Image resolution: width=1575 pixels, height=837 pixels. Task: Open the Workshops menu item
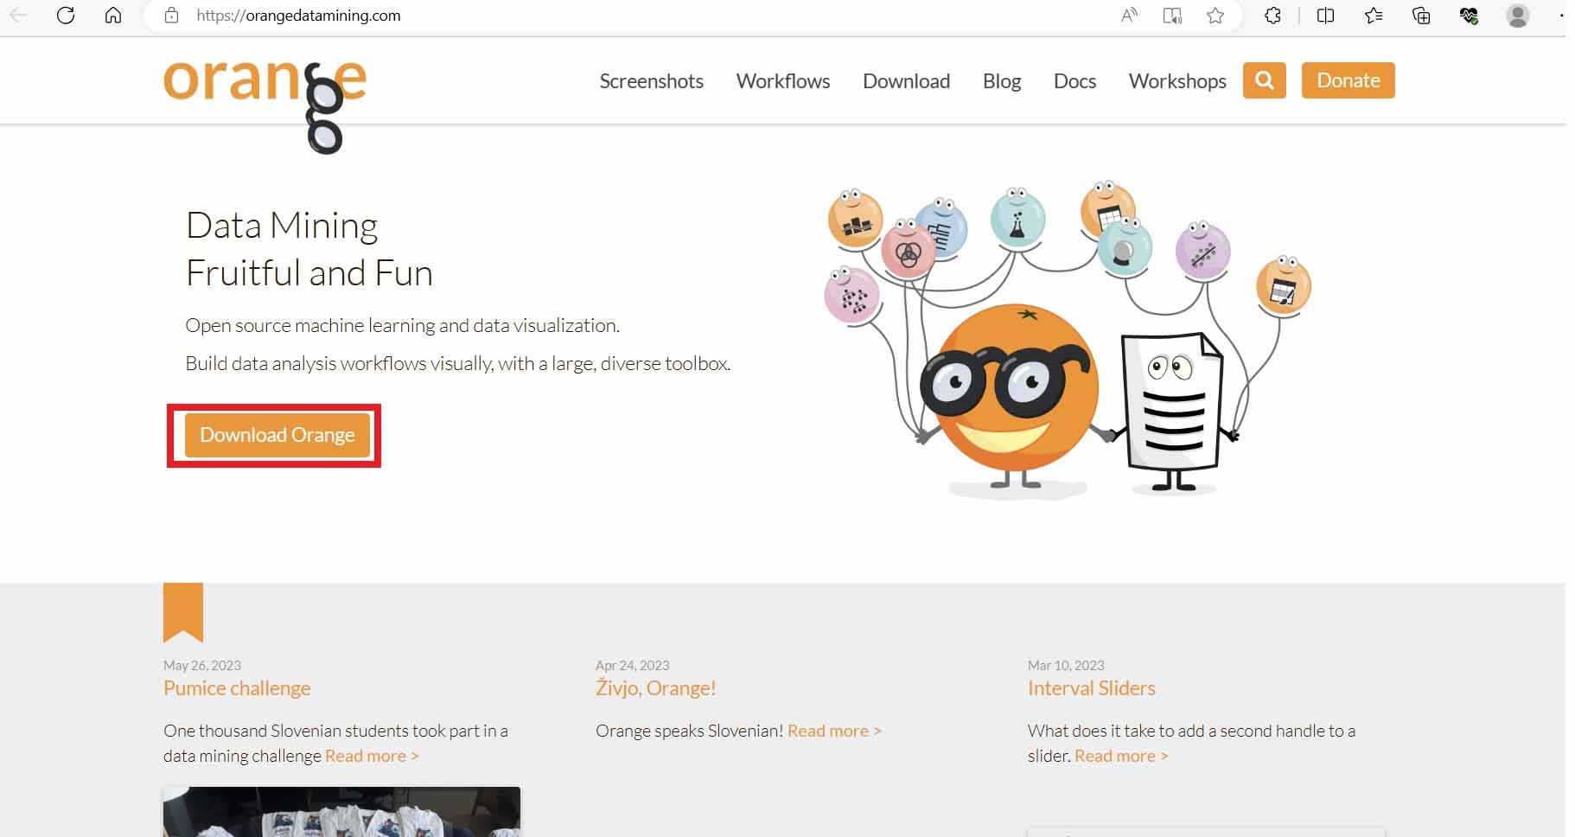click(1177, 81)
